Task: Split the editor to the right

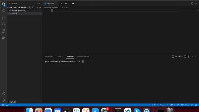Action: pyautogui.click(x=192, y=3)
